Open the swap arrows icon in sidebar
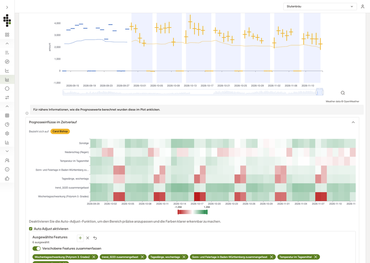 click(x=7, y=98)
